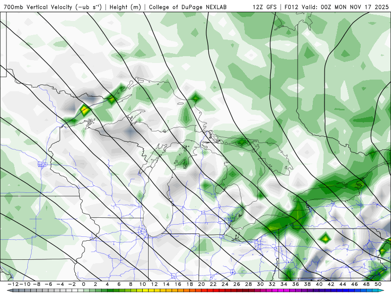
Task: Click the -8 legend value
Action: 36,284
